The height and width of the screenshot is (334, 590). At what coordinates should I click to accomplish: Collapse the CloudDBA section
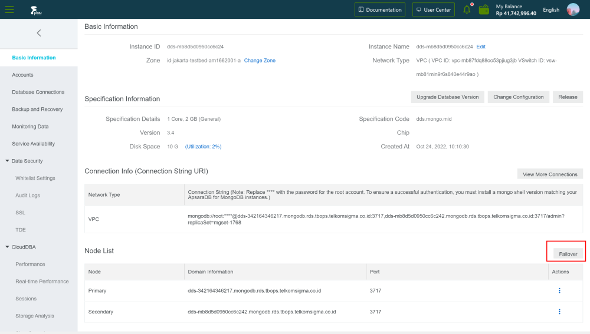(x=7, y=247)
